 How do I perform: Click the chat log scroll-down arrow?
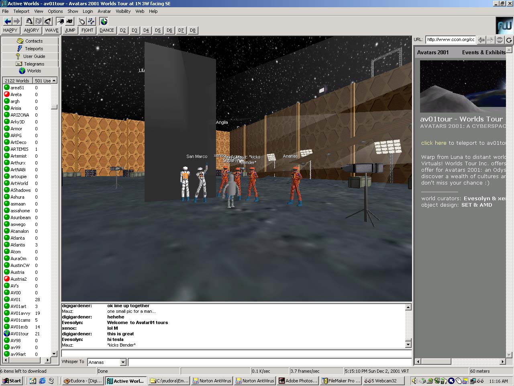point(408,344)
